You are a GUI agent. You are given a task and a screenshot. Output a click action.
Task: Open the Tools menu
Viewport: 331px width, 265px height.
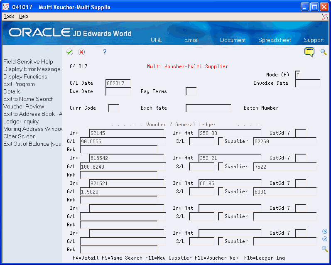(9, 16)
